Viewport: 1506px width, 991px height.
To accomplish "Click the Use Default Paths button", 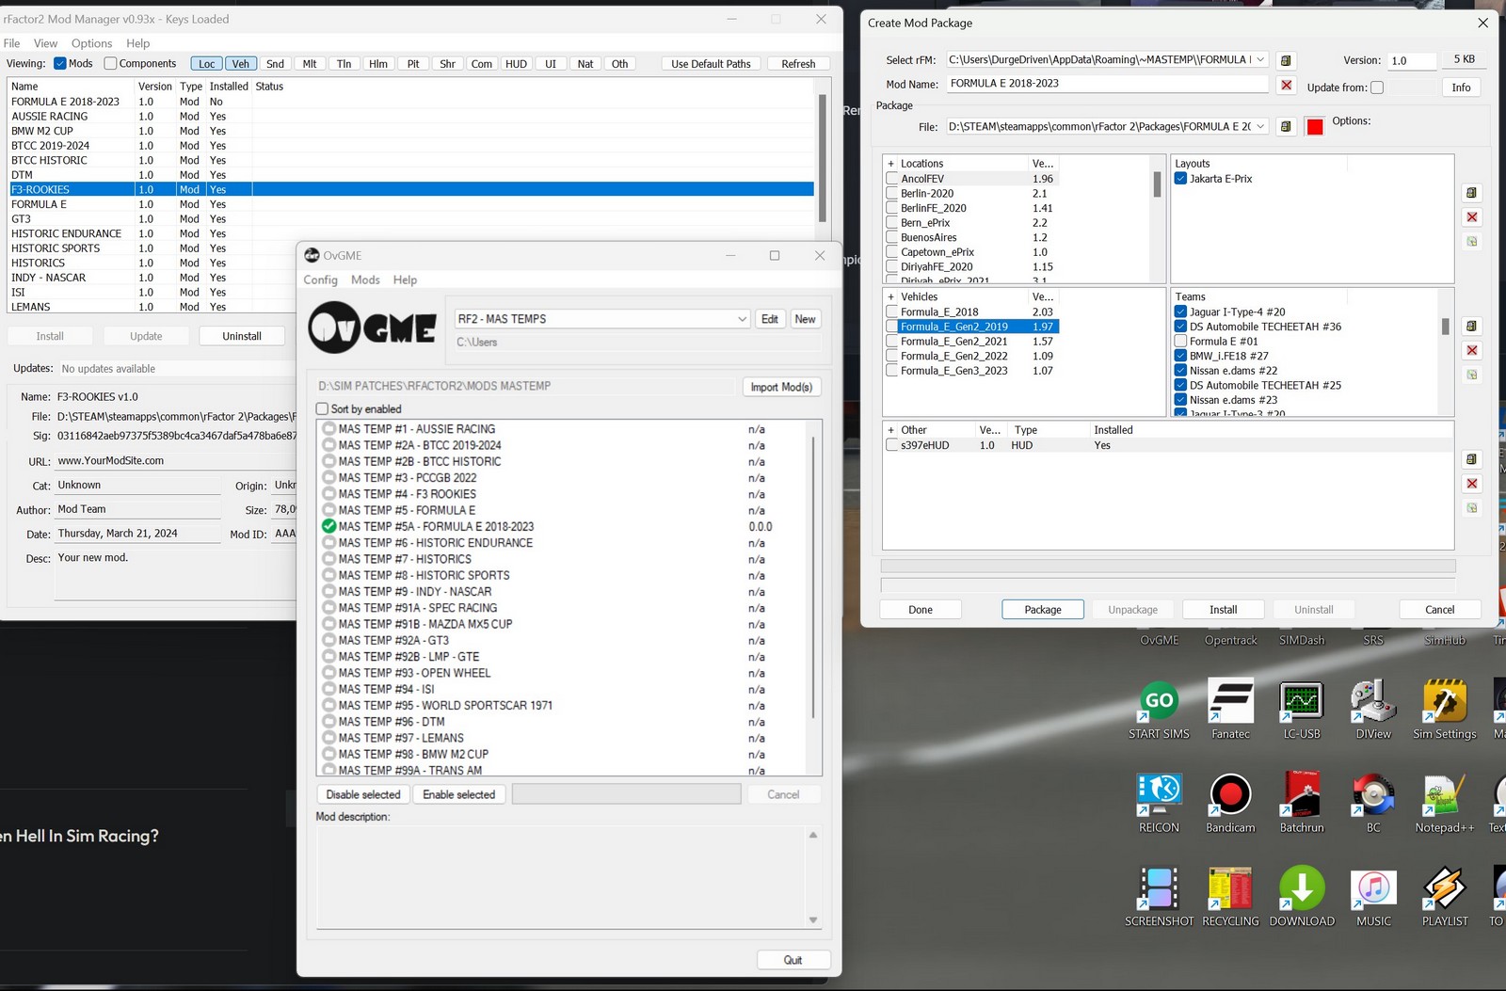I will [x=711, y=64].
